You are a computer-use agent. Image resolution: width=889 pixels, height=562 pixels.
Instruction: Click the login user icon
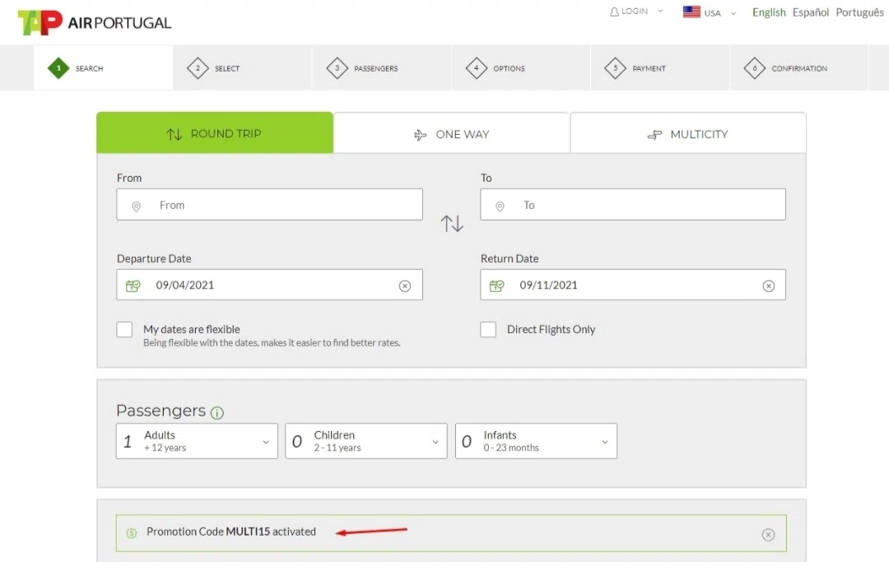(x=614, y=12)
